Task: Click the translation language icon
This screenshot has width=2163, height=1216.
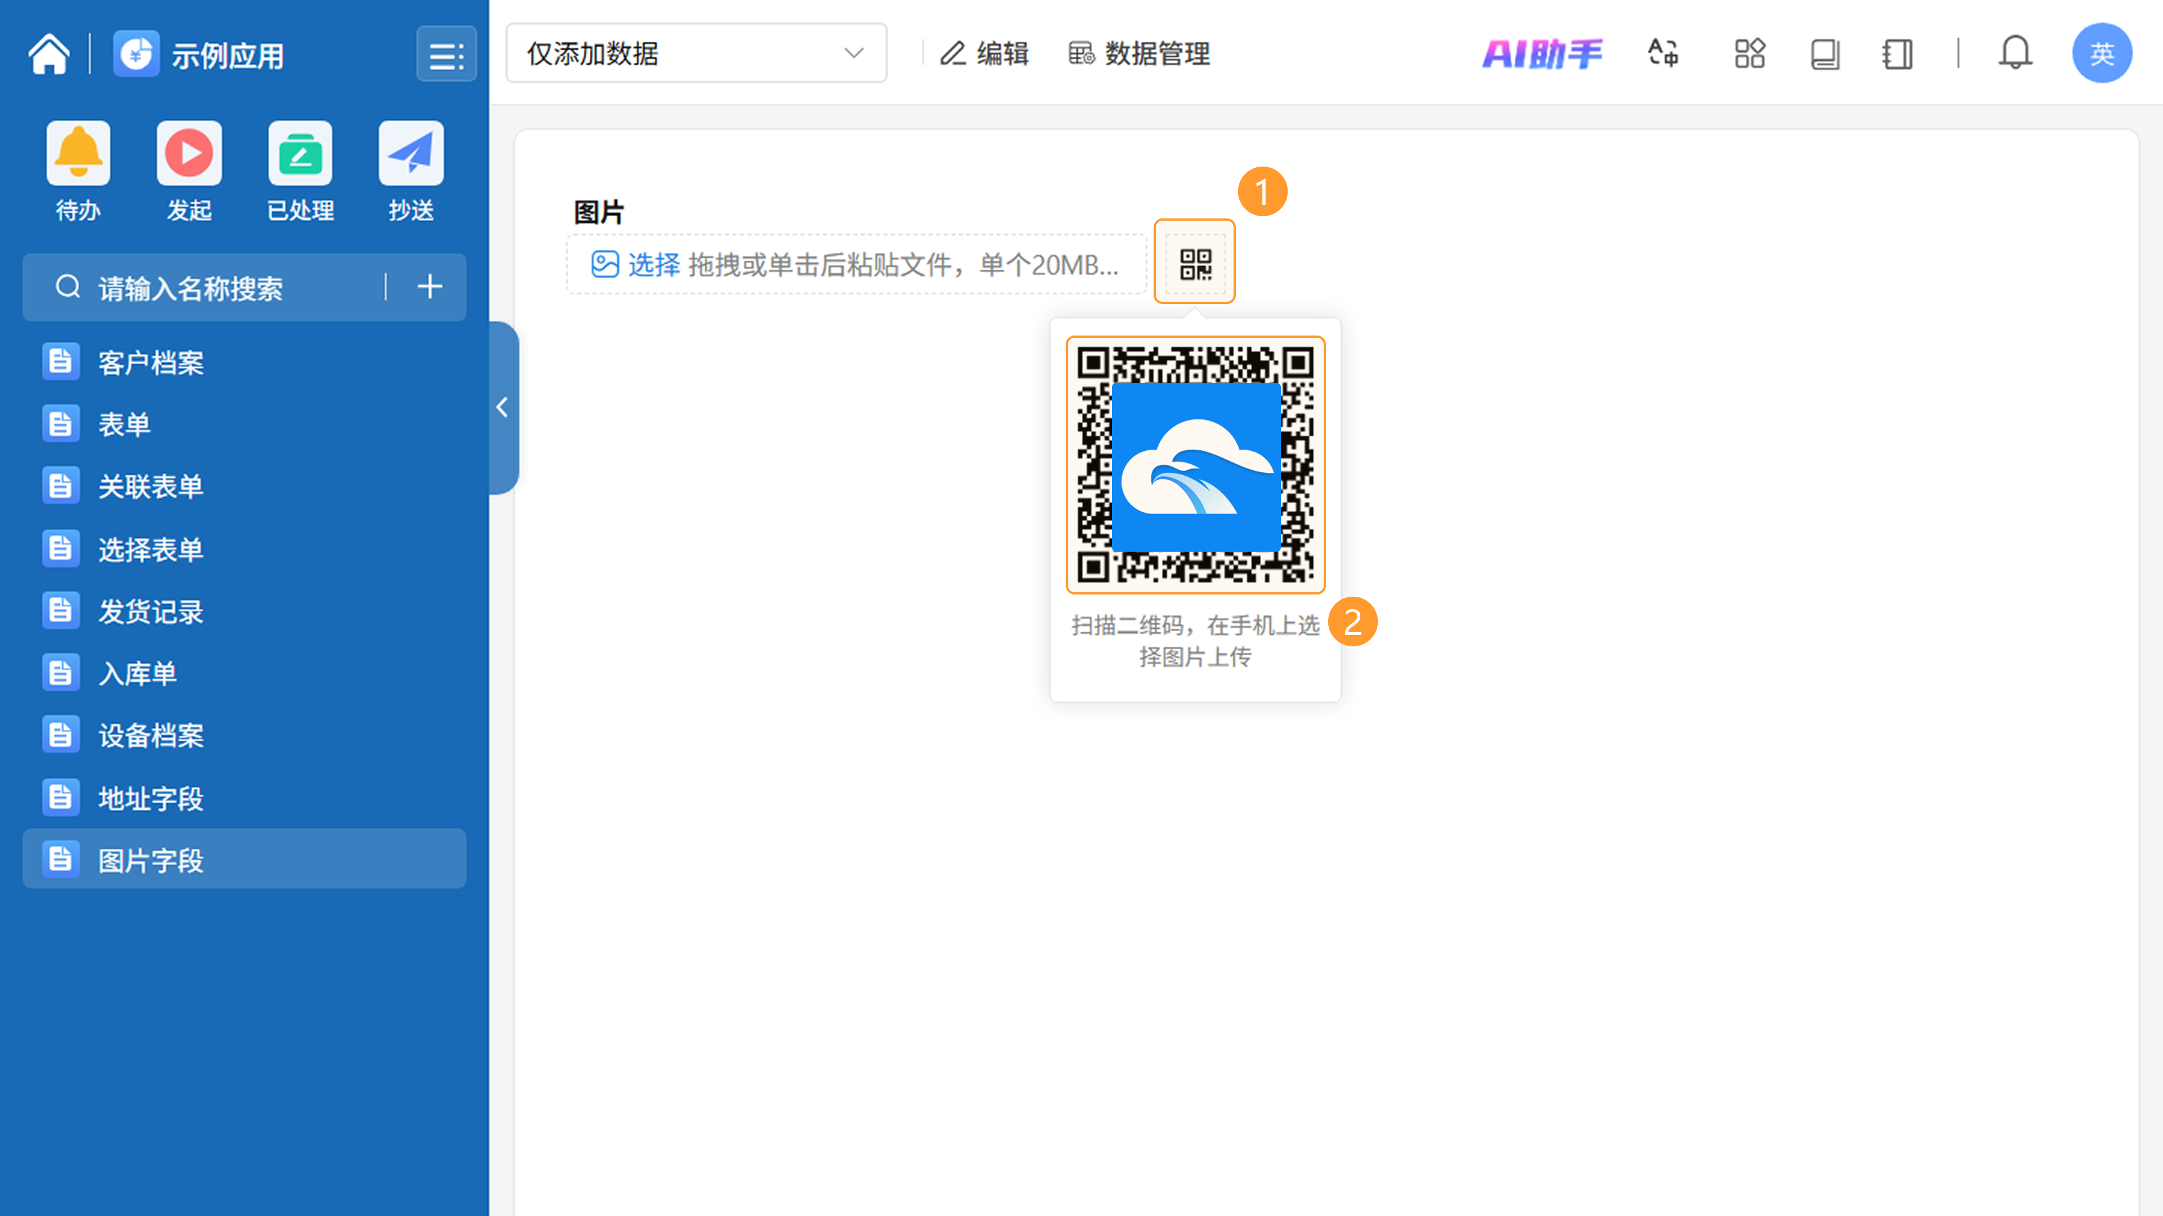Action: (x=1663, y=53)
